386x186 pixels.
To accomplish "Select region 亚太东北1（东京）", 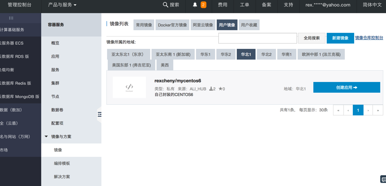I will pyautogui.click(x=128, y=54).
